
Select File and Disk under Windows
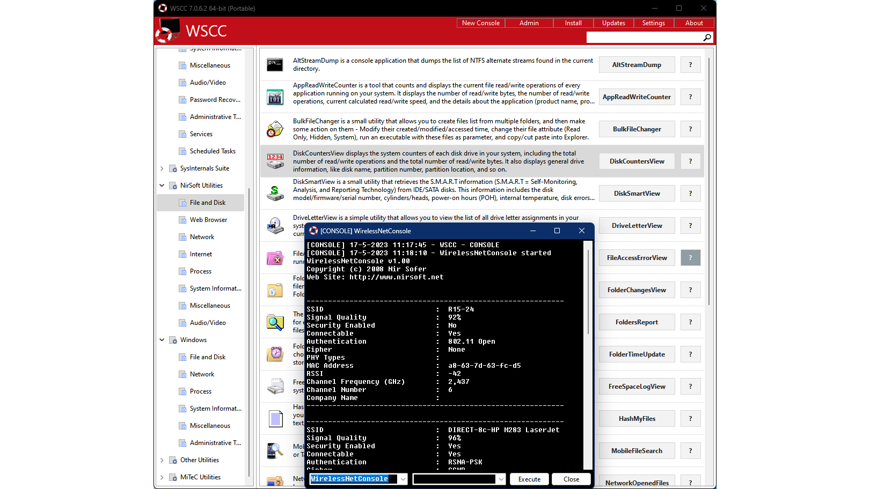208,357
